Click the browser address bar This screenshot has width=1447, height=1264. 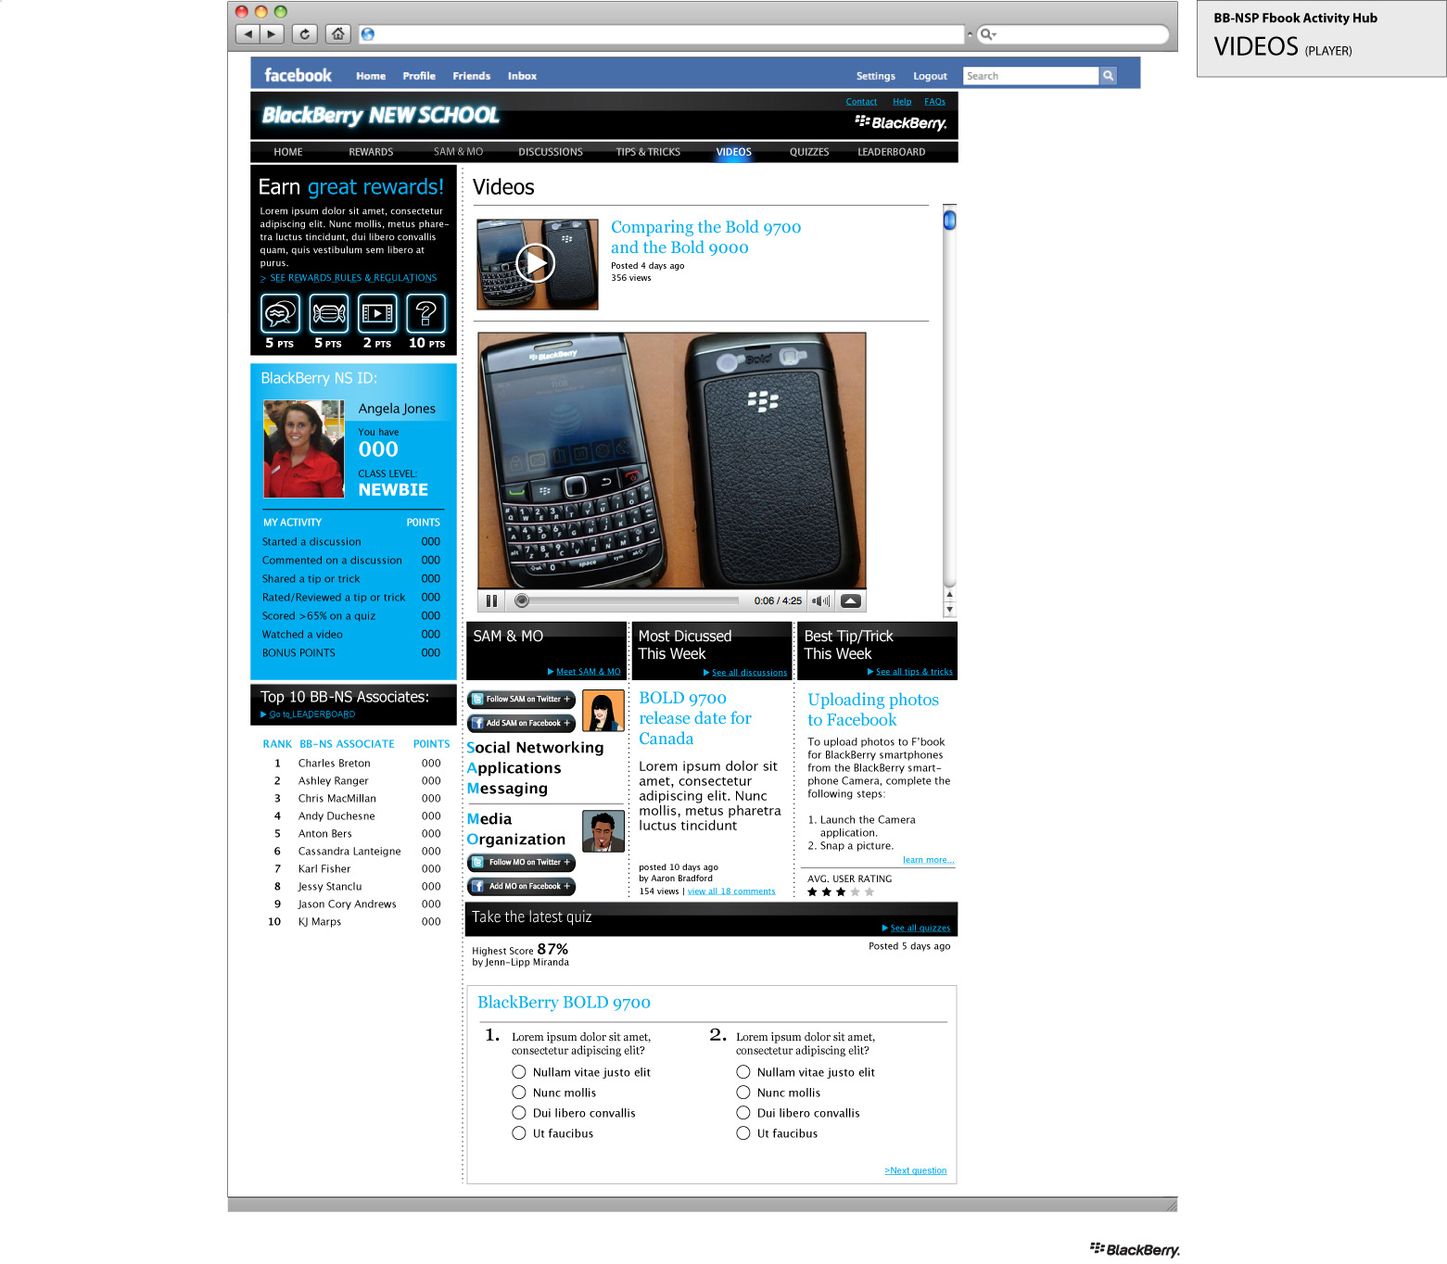663,34
